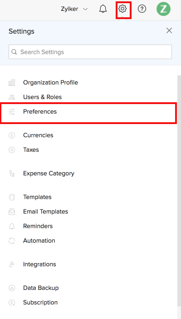
Task: Click the Currencies dollar icon
Action: 12,135
